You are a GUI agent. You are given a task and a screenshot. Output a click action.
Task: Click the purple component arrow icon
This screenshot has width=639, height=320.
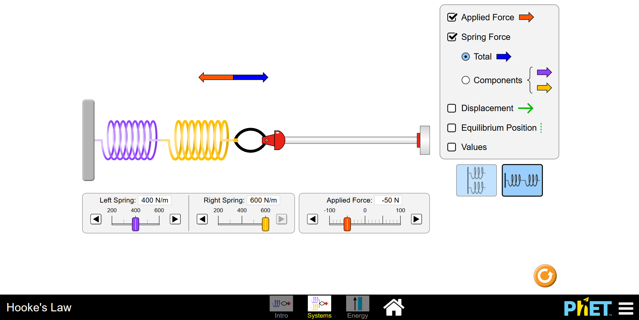click(x=544, y=72)
